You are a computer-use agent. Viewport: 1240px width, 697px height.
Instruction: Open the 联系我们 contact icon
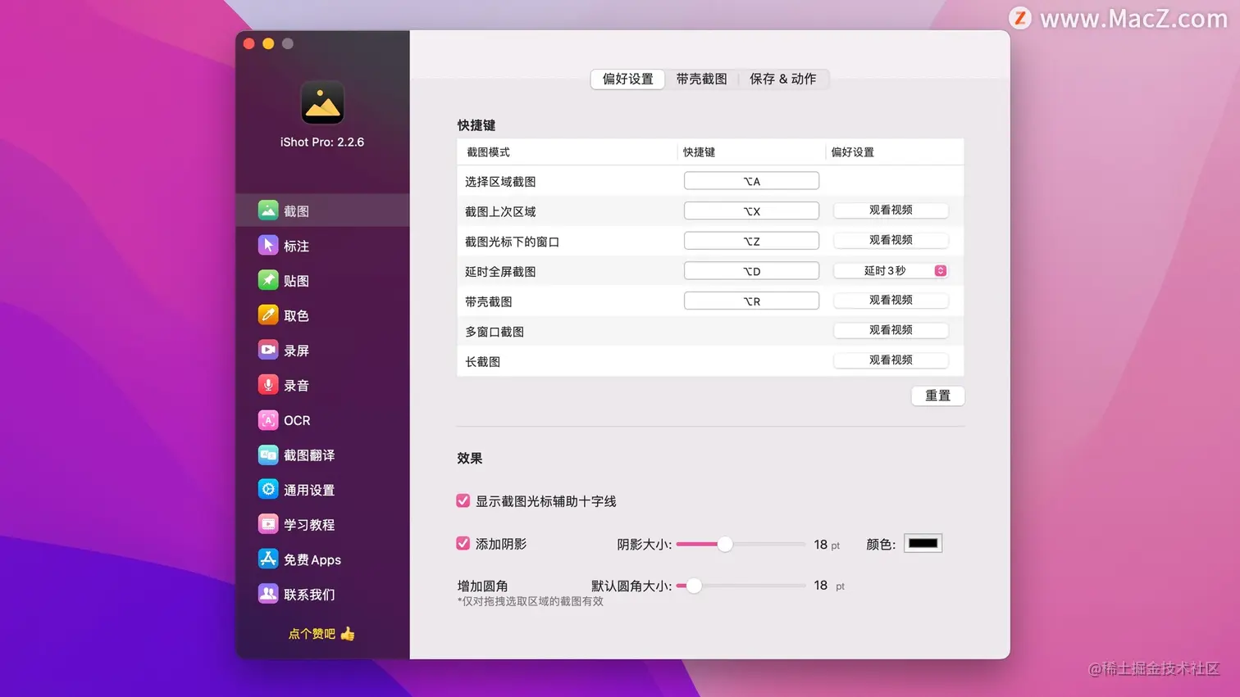tap(268, 594)
